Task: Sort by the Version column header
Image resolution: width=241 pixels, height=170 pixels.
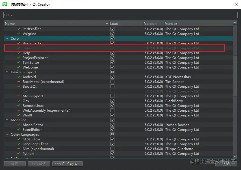Action: pos(153,23)
